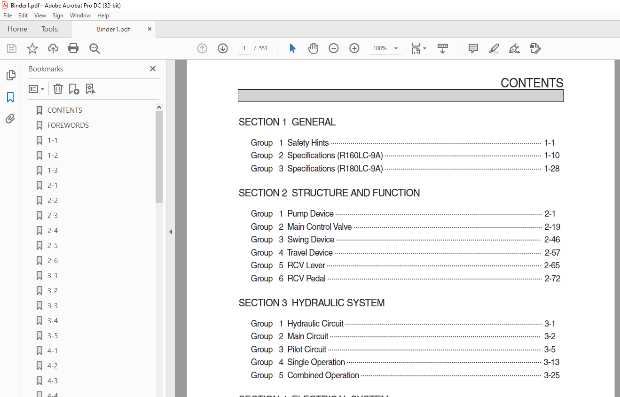Open bookmark 1-2
Screen dimensions: 620x397
pyautogui.click(x=53, y=156)
